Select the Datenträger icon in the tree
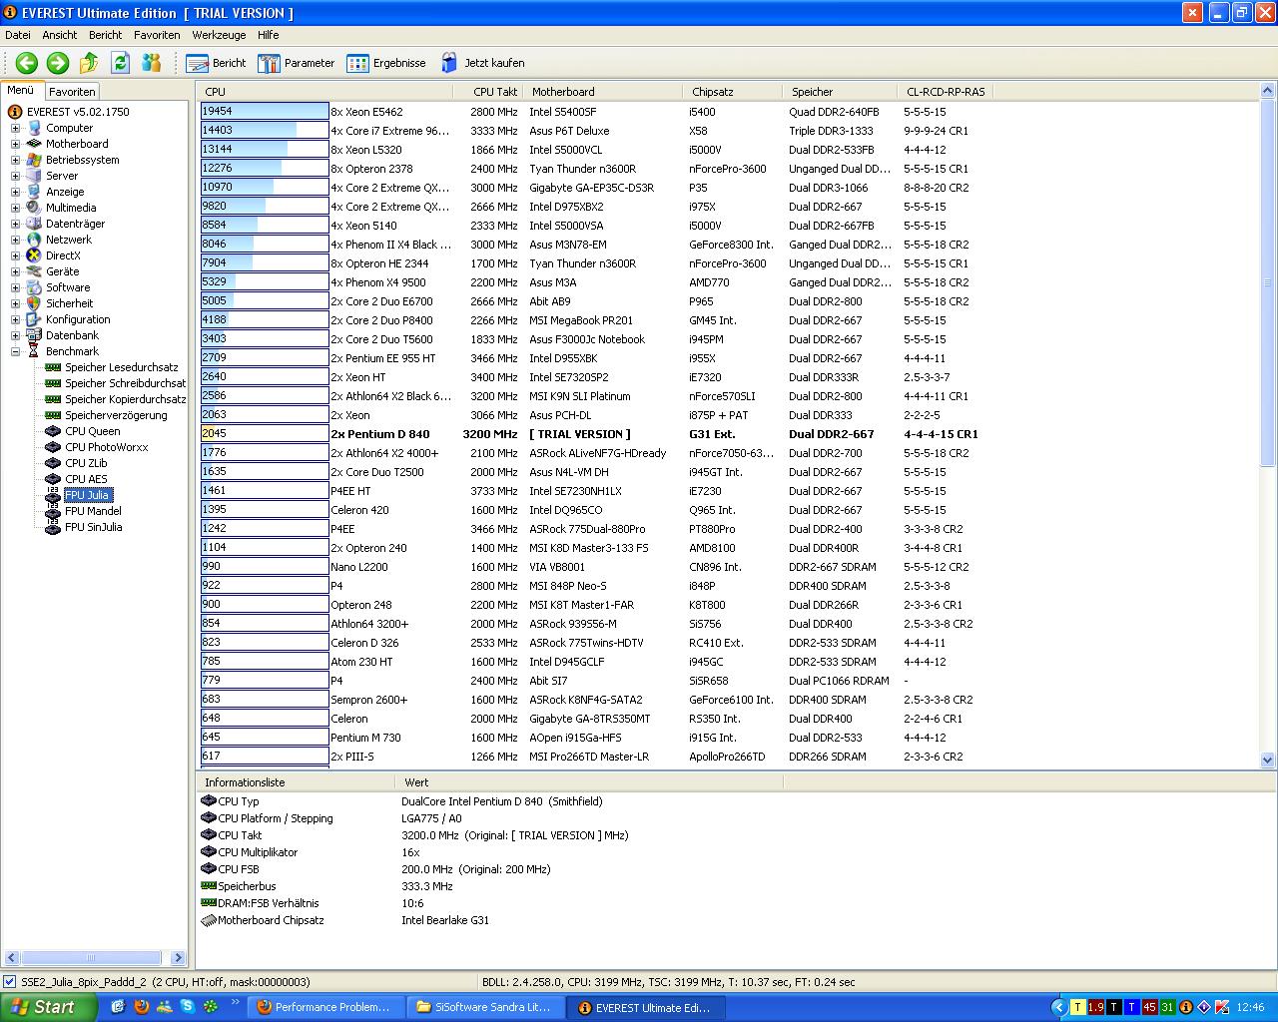The height and width of the screenshot is (1022, 1278). click(x=34, y=224)
